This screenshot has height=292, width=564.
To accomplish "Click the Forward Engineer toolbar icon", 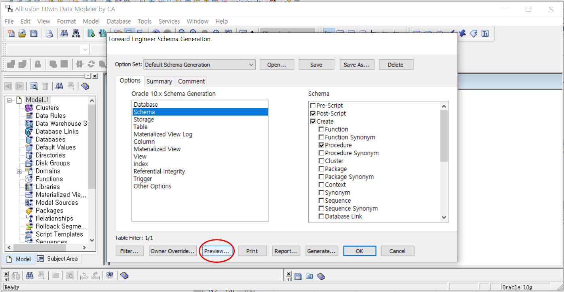I will [91, 34].
